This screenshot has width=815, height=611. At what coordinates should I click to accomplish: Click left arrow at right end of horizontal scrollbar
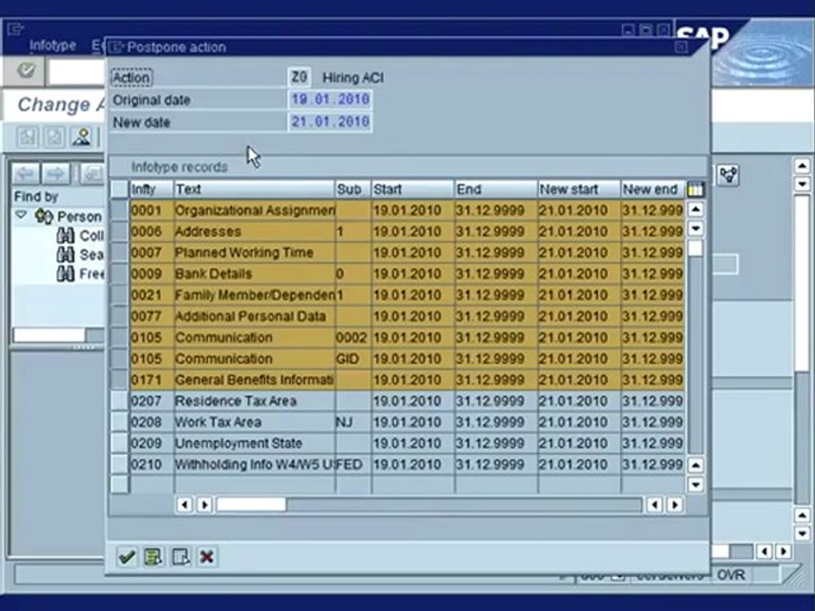click(655, 504)
